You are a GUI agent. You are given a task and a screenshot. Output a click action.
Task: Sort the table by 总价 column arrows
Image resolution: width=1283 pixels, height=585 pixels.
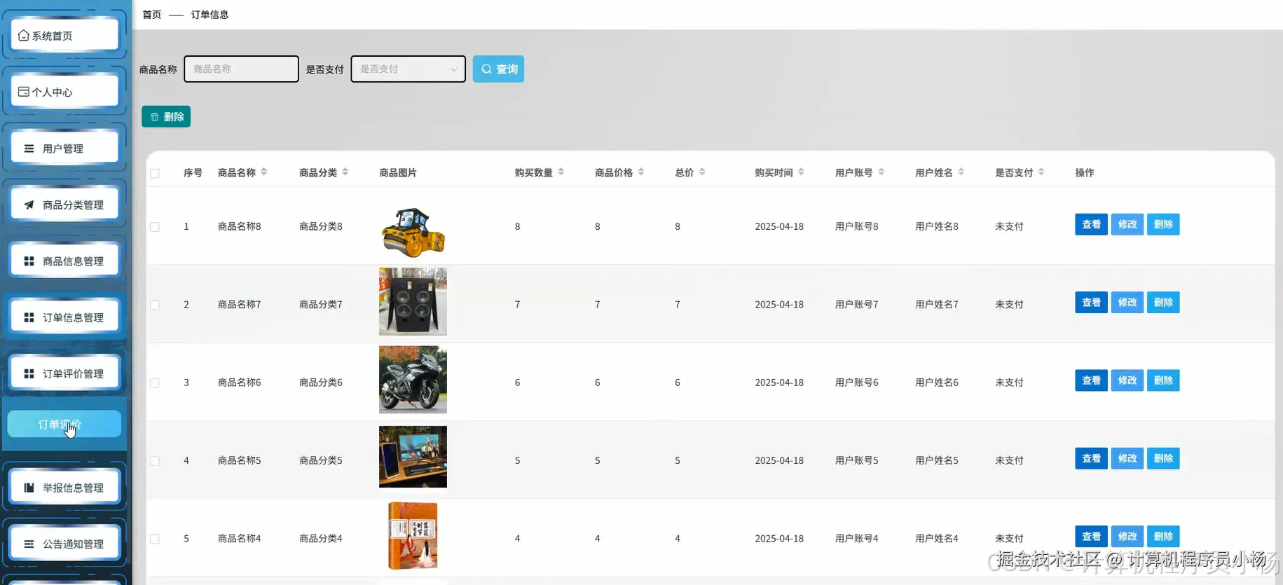point(702,172)
